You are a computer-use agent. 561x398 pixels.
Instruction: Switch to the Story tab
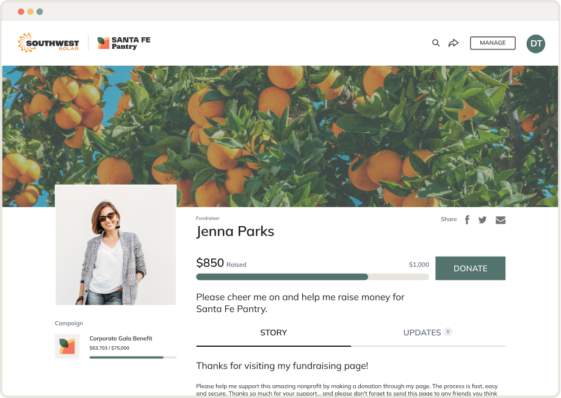273,333
